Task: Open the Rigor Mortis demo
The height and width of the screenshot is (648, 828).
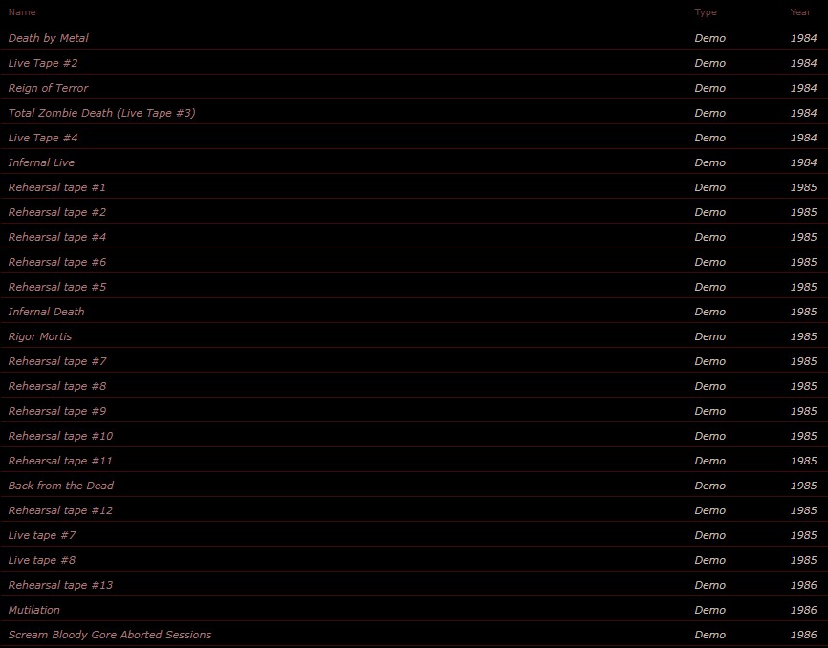Action: click(x=39, y=336)
